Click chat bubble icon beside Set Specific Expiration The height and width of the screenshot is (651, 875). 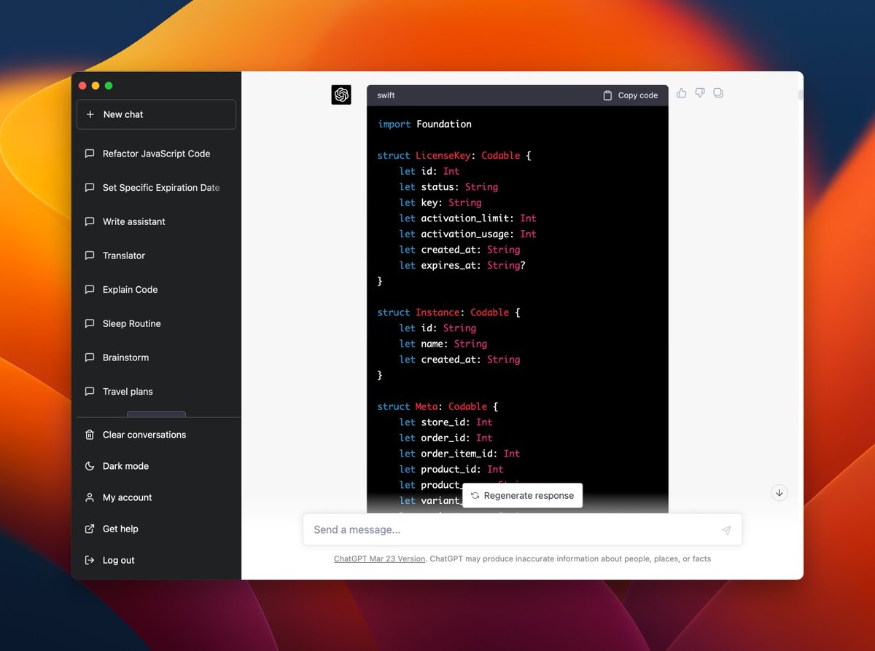(x=90, y=188)
